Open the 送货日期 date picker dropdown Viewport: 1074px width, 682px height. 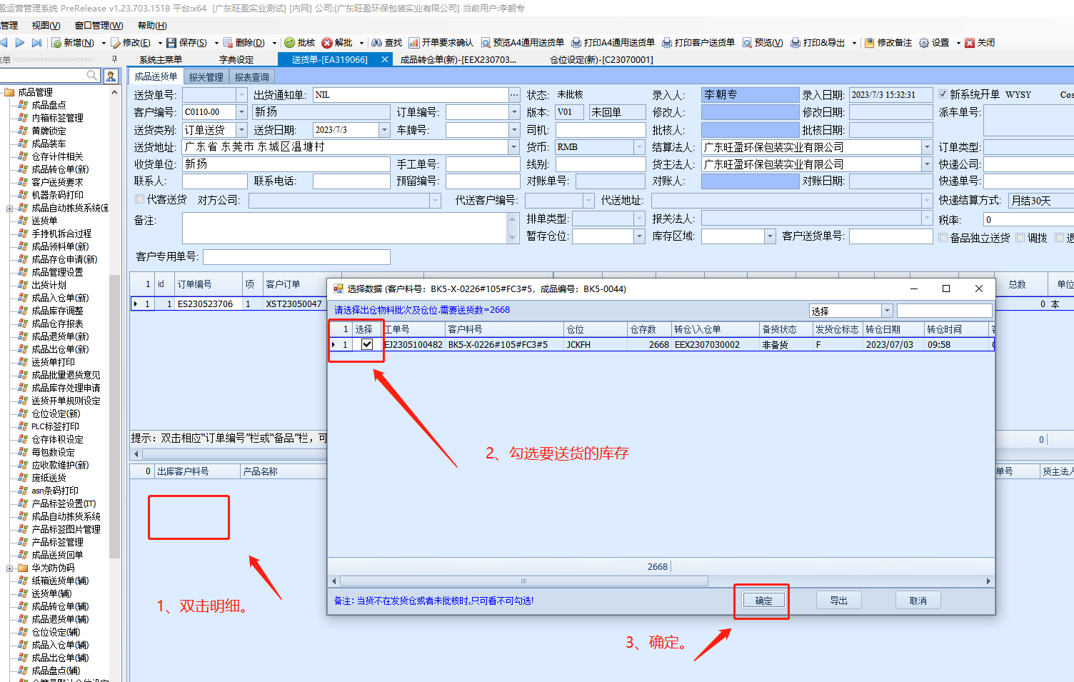coord(384,129)
